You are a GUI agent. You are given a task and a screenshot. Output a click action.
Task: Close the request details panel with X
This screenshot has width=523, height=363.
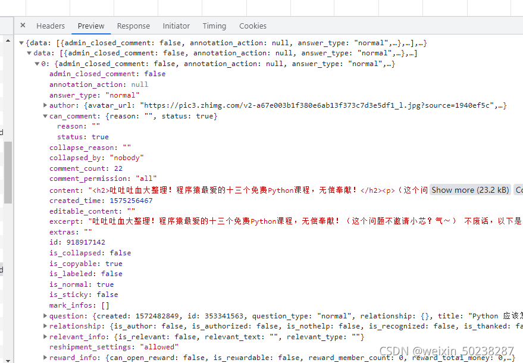[23, 26]
